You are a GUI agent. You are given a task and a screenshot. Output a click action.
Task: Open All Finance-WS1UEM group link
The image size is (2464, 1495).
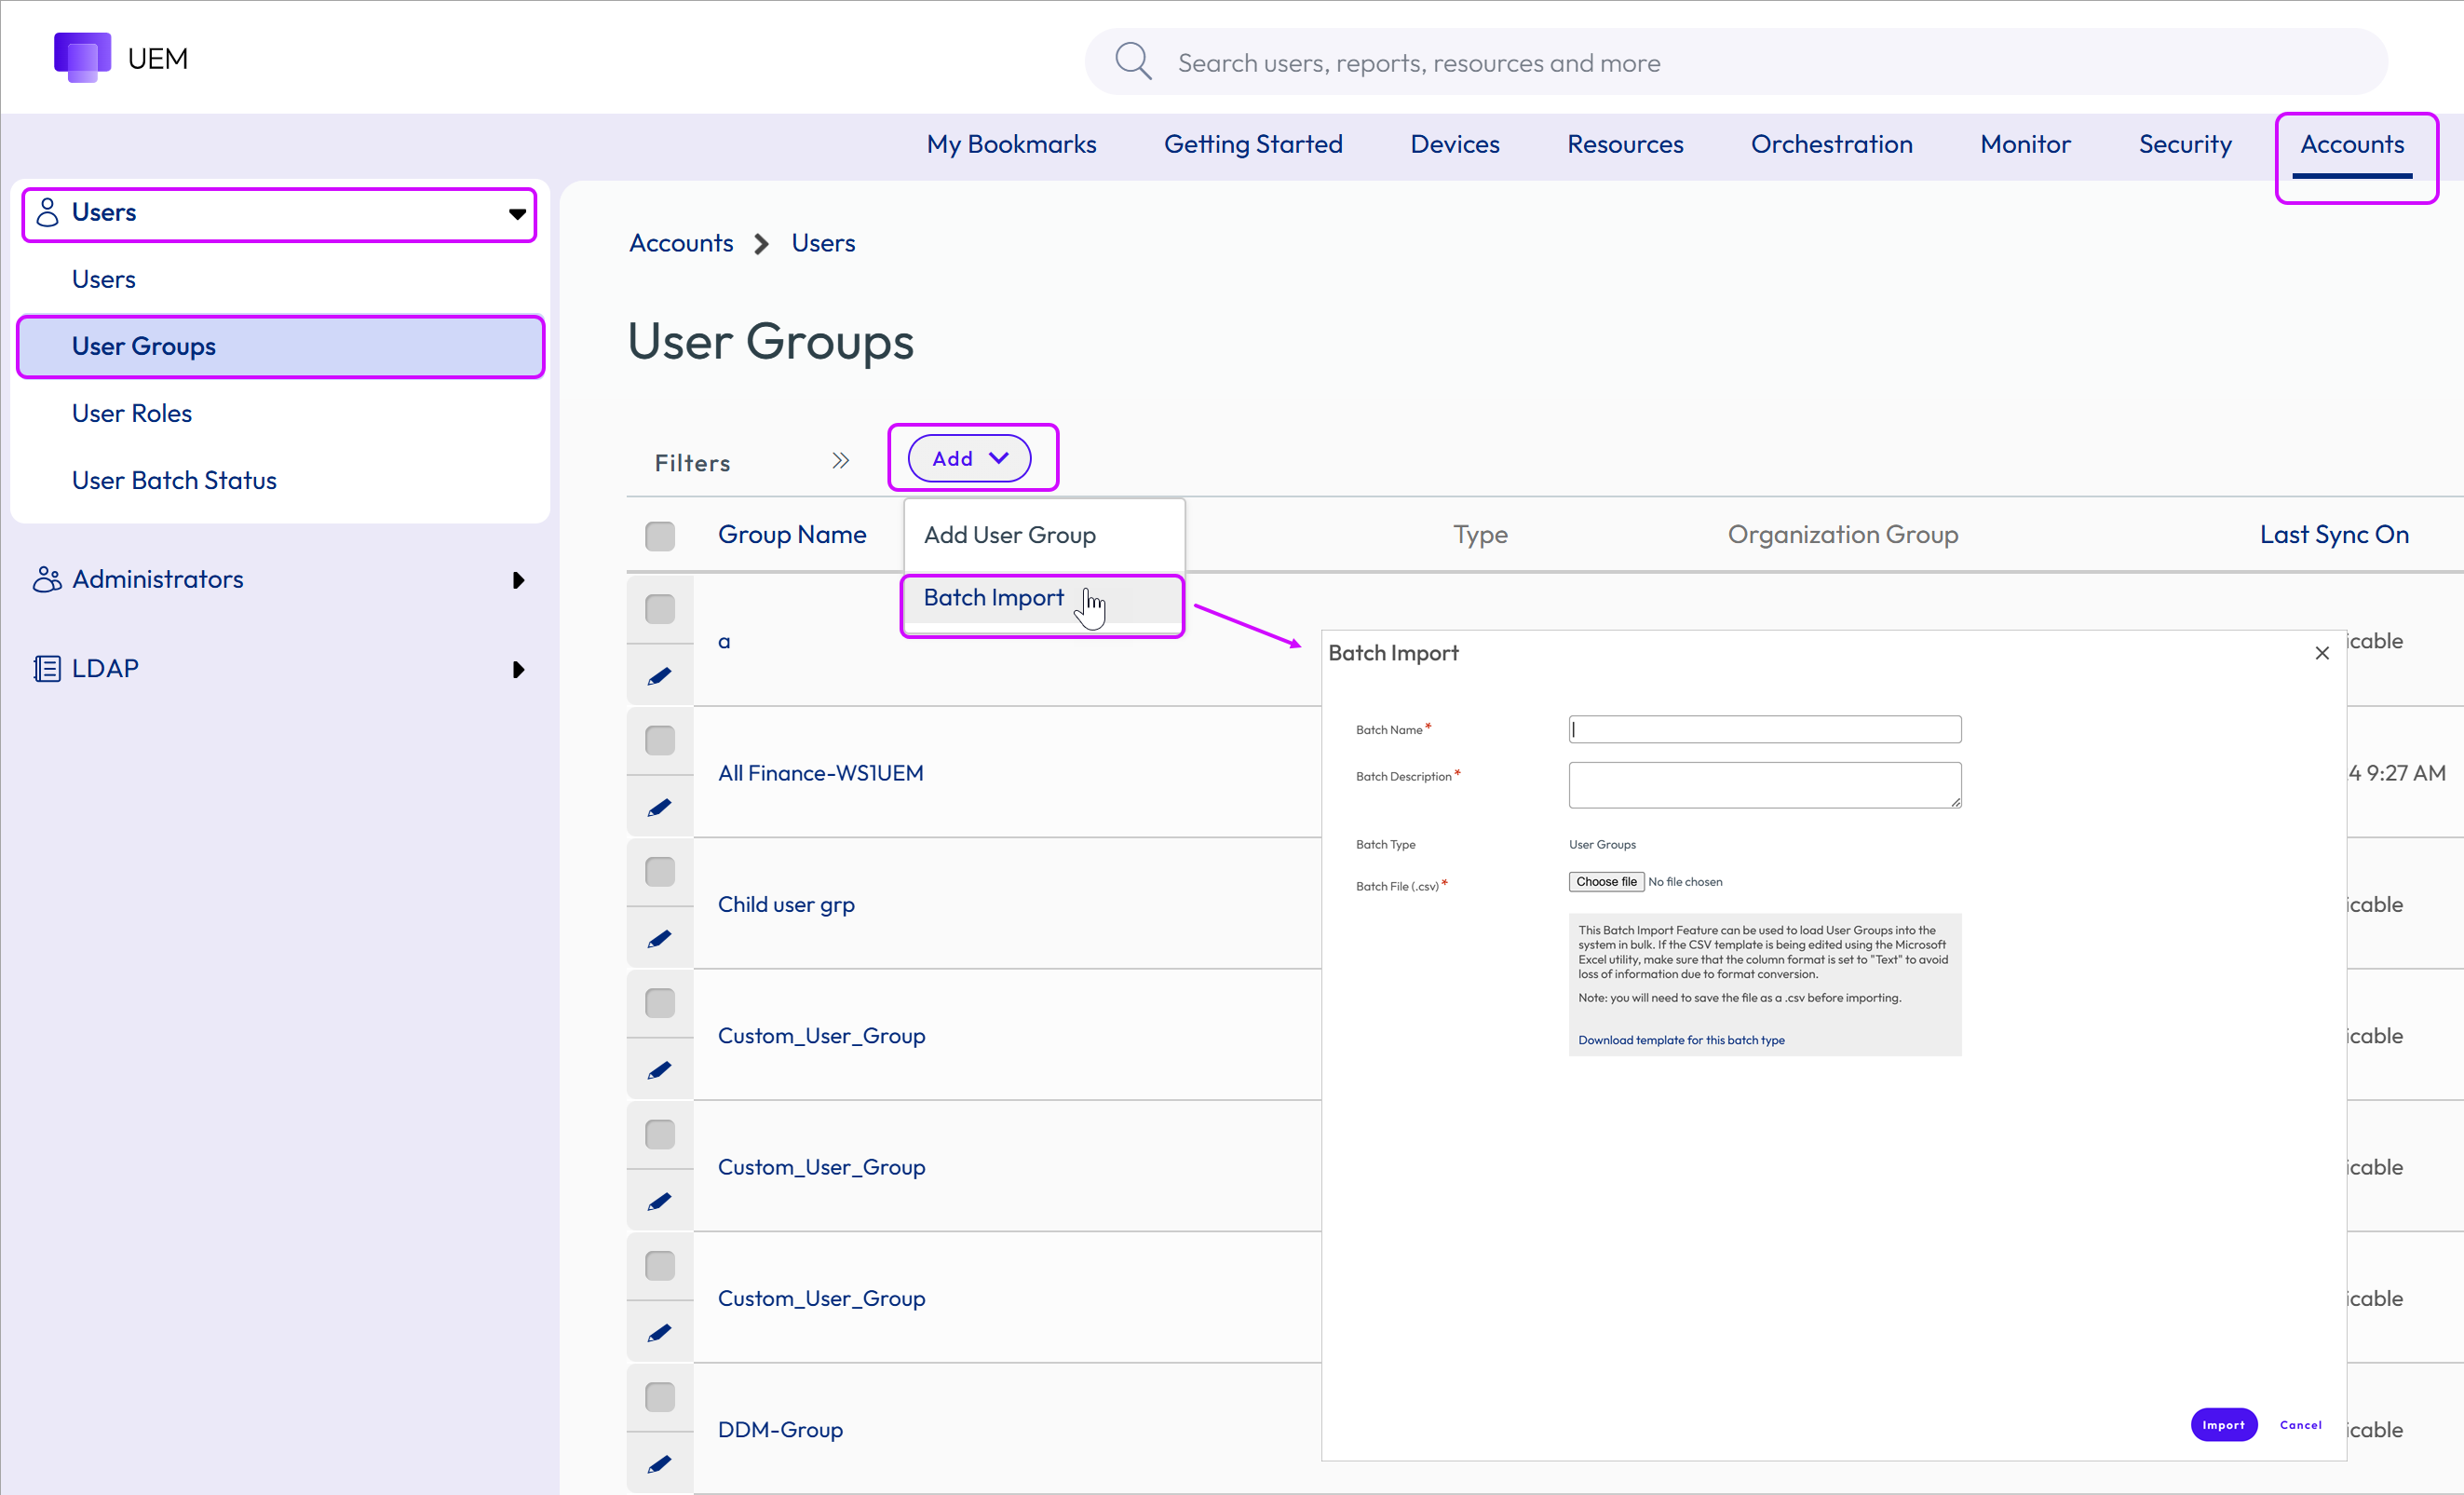click(820, 772)
